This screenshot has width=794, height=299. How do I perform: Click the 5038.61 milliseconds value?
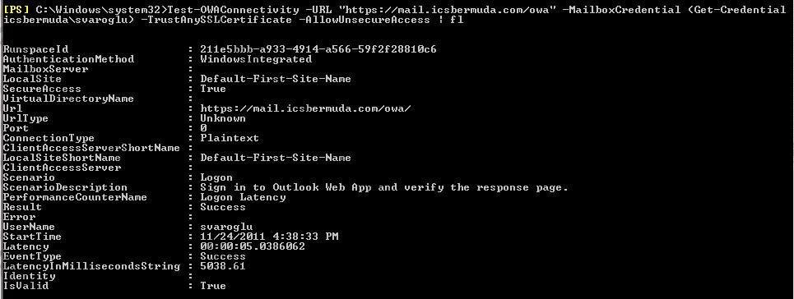click(x=223, y=266)
